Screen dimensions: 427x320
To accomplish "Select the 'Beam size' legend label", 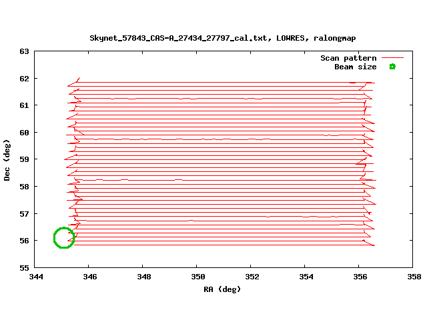I will click(x=356, y=67).
